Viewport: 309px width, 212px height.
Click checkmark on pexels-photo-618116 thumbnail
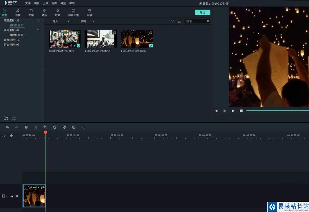pyautogui.click(x=78, y=46)
